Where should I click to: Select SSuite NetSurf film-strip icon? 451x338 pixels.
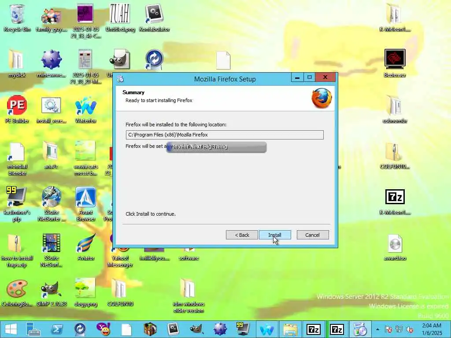coord(51,250)
